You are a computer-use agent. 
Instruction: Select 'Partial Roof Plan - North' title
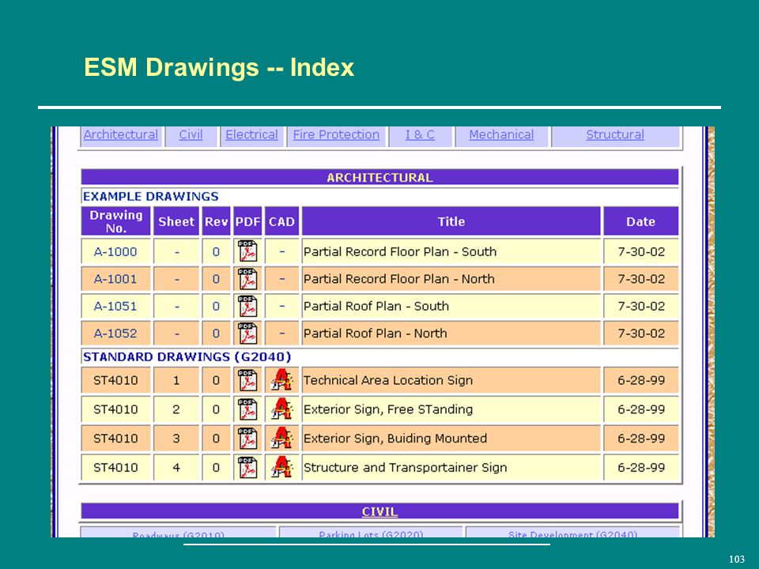point(375,333)
